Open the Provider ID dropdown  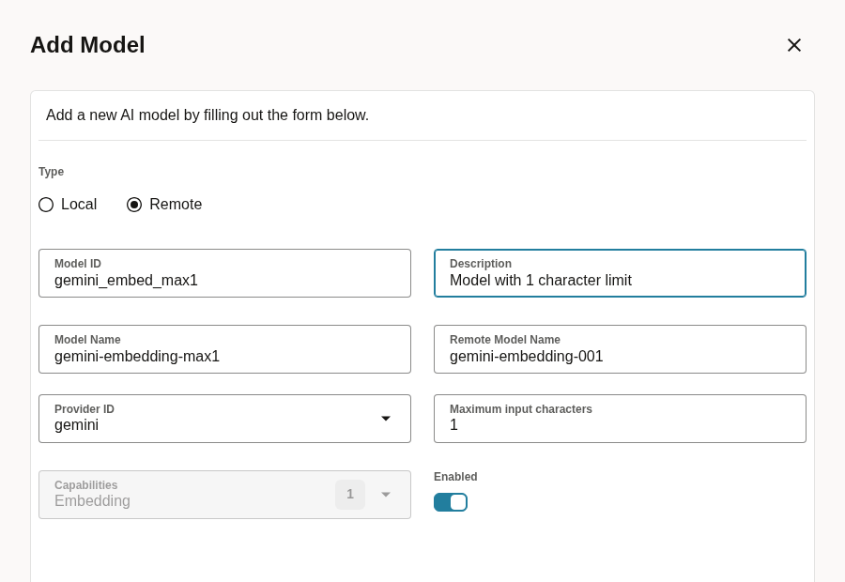pos(224,419)
